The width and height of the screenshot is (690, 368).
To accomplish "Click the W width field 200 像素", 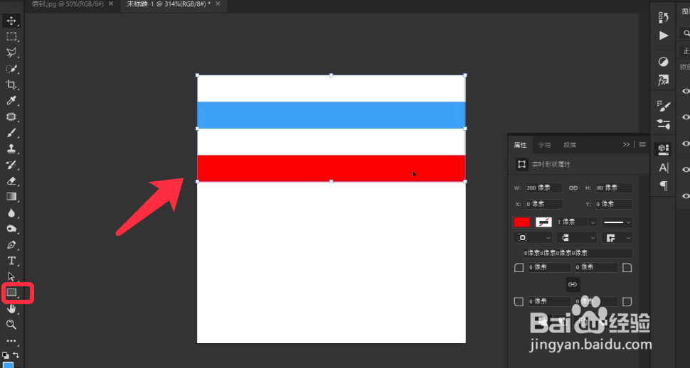I will tap(543, 188).
